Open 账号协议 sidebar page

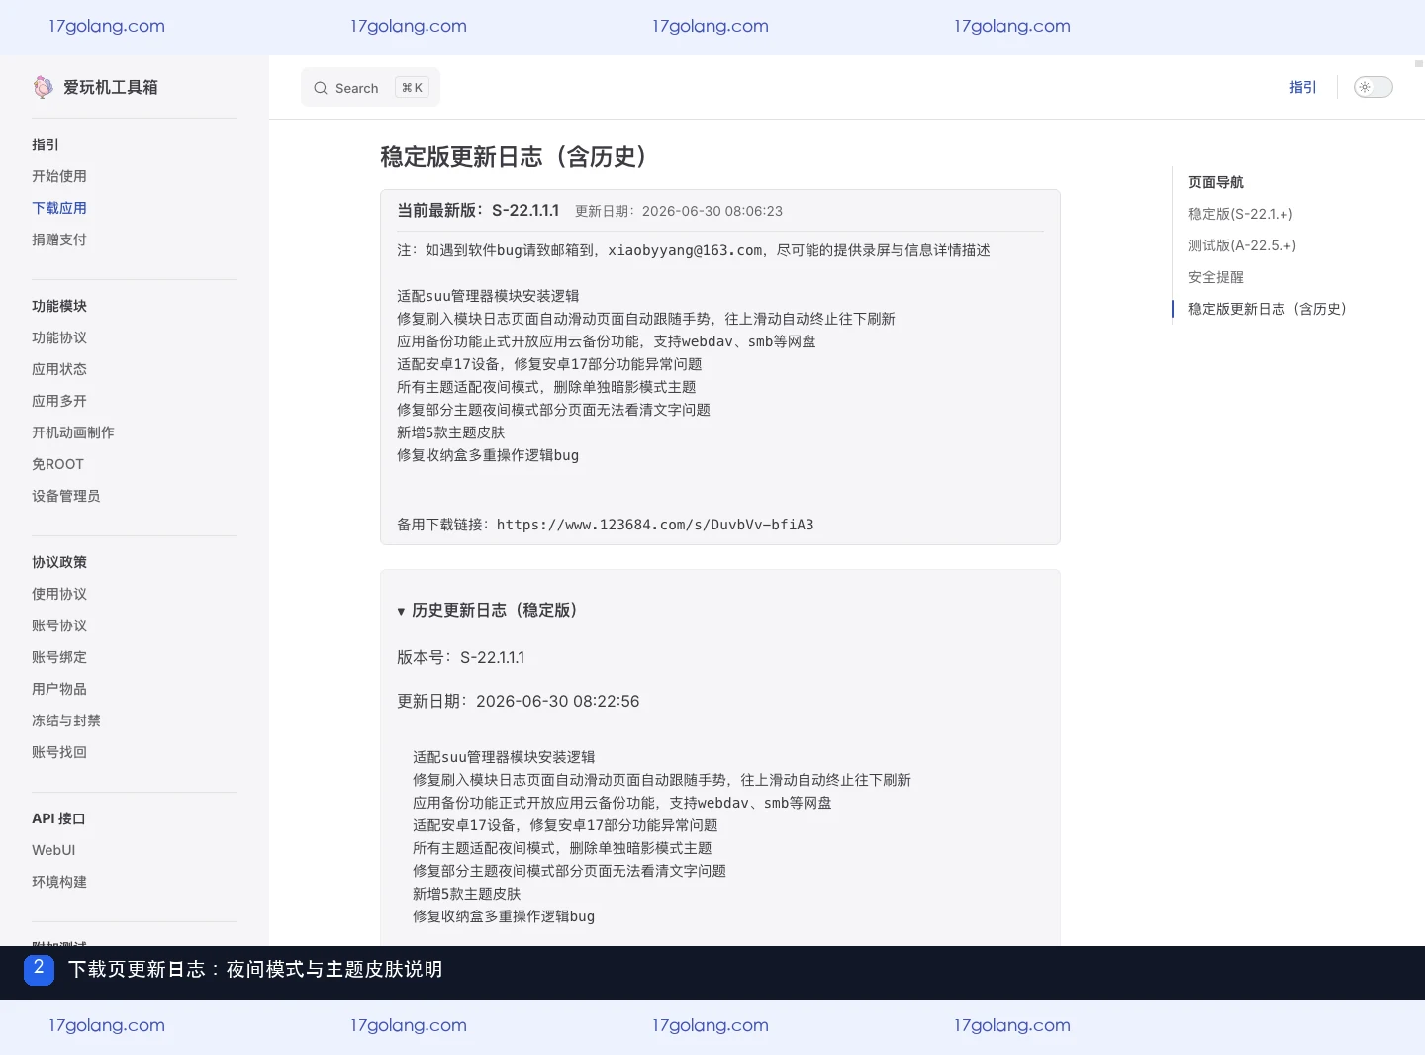click(59, 625)
